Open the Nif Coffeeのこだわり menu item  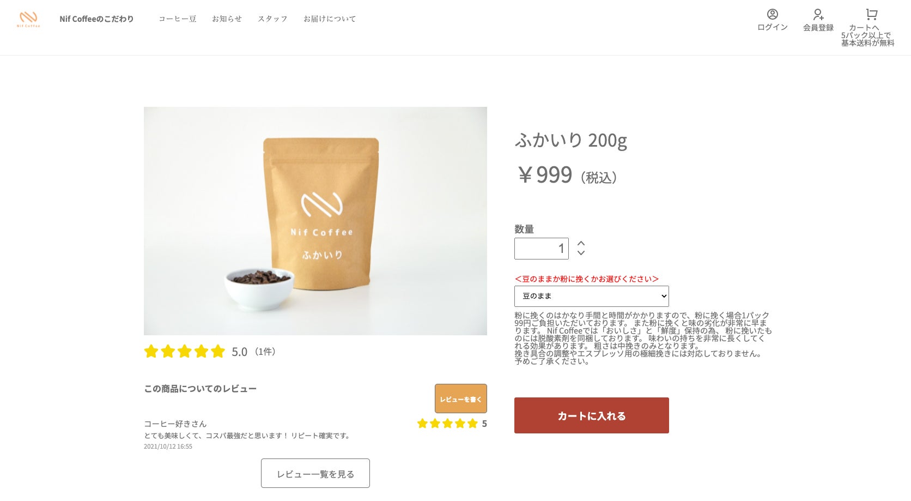click(x=96, y=19)
